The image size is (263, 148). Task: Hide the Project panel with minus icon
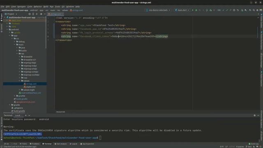pos(45,14)
